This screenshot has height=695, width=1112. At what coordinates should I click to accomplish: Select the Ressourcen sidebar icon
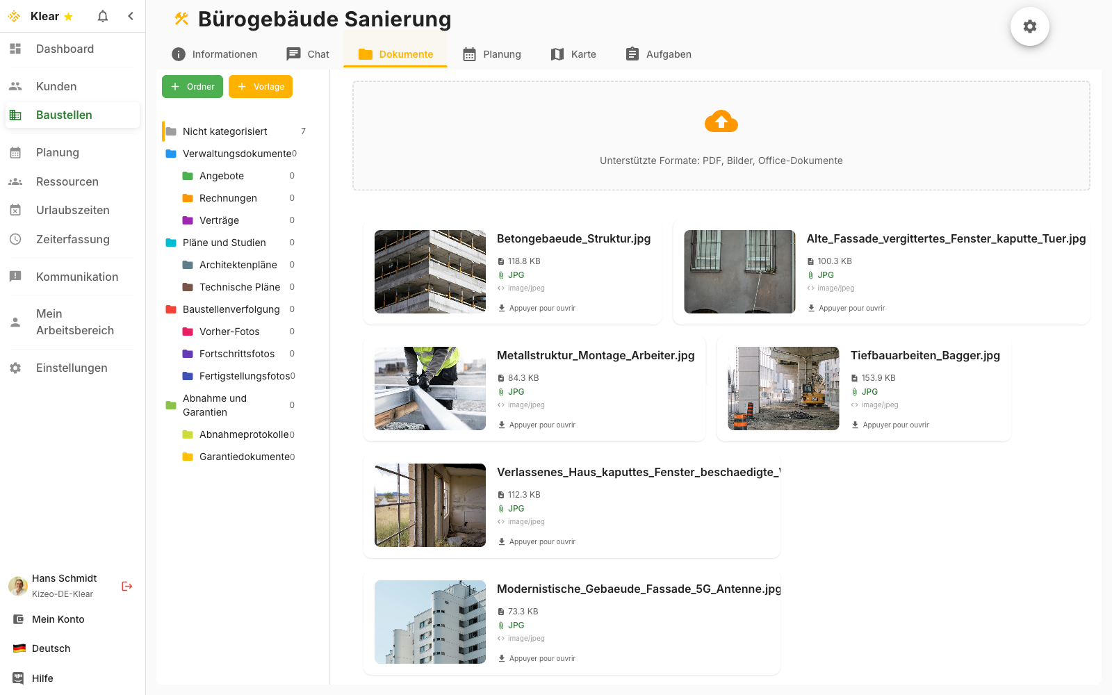point(15,181)
